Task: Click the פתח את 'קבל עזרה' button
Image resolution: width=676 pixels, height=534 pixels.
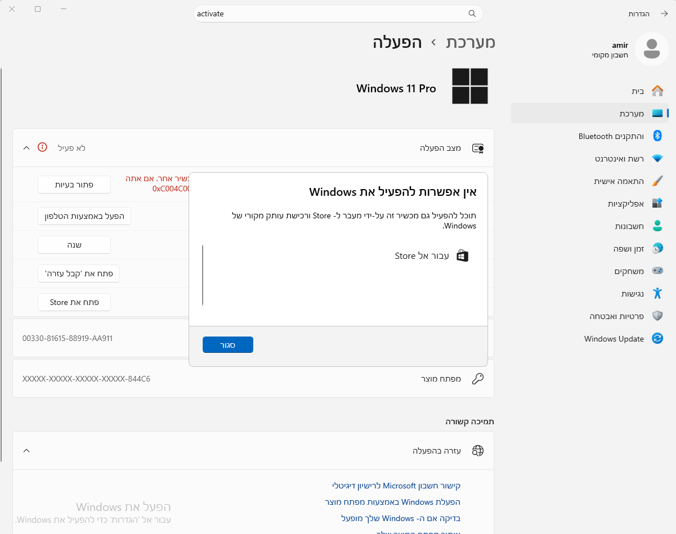Action: [x=79, y=273]
